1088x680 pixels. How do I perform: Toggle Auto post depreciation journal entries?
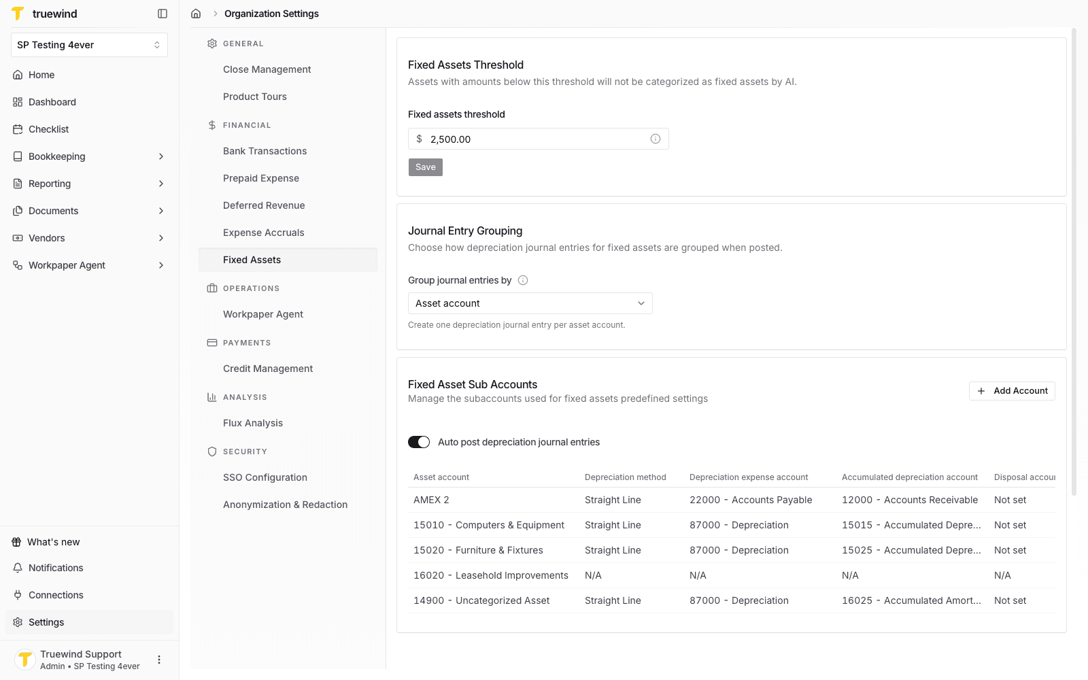(x=419, y=442)
